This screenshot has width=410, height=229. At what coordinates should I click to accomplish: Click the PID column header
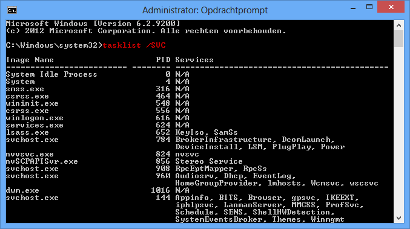(x=163, y=60)
